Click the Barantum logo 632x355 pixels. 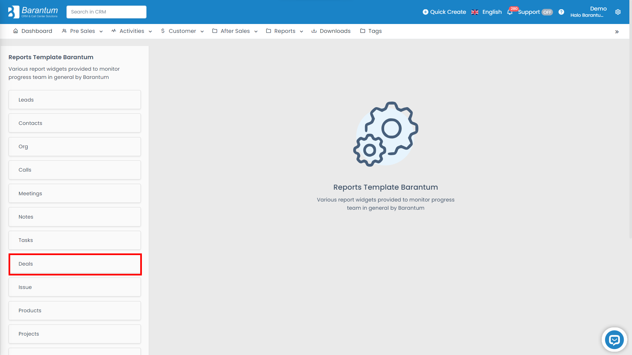[x=33, y=12]
